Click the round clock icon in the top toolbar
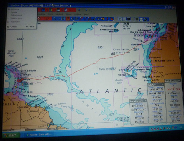The width and height of the screenshot is (184, 141). [x=65, y=10]
